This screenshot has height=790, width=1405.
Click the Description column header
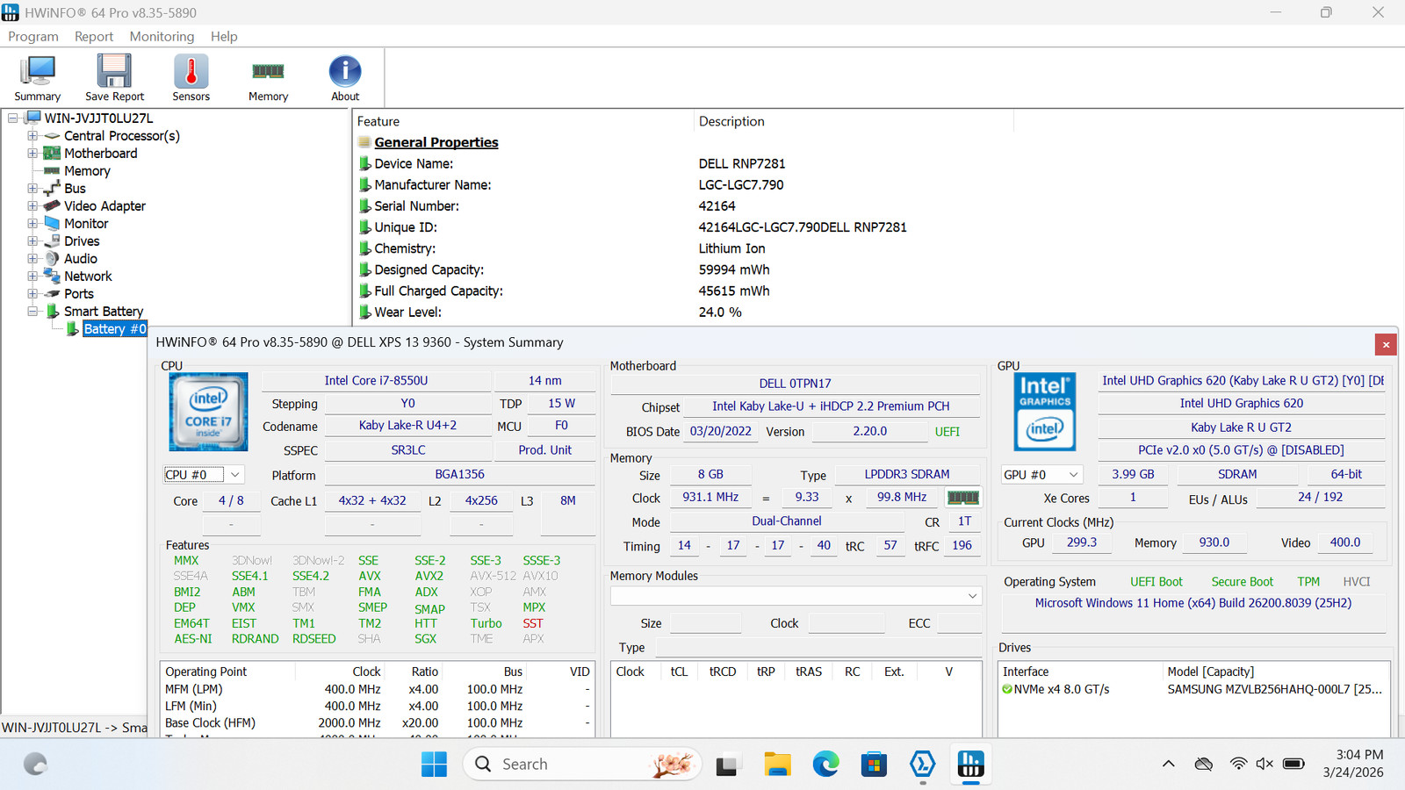tap(854, 121)
